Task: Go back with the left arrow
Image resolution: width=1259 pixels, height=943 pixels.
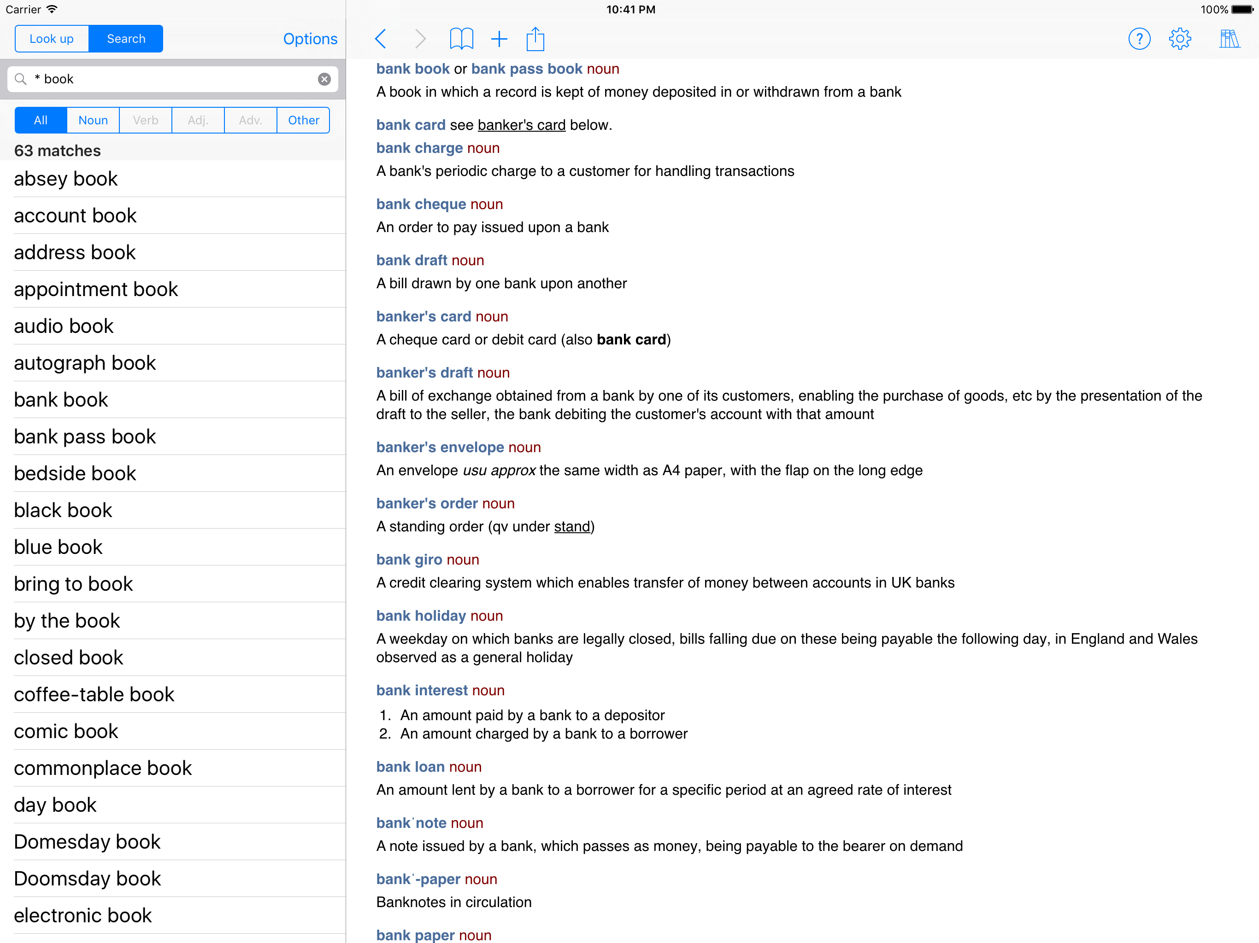Action: click(x=381, y=39)
